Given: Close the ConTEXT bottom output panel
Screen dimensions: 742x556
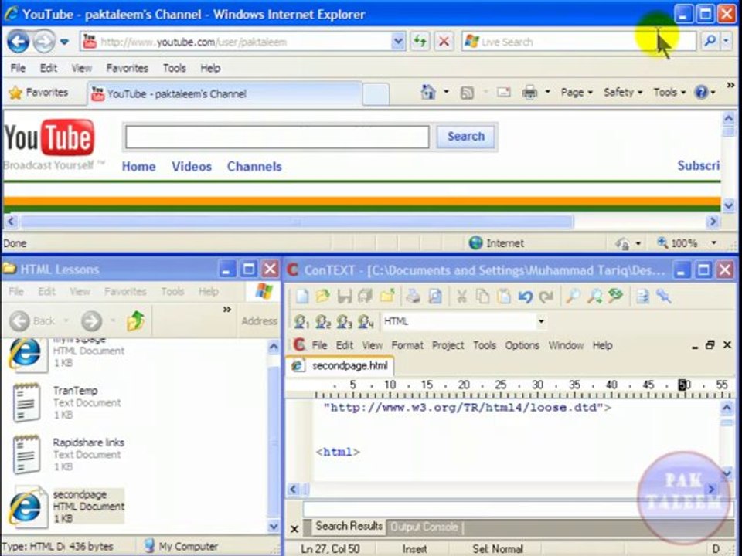Looking at the screenshot, I should click(x=294, y=529).
